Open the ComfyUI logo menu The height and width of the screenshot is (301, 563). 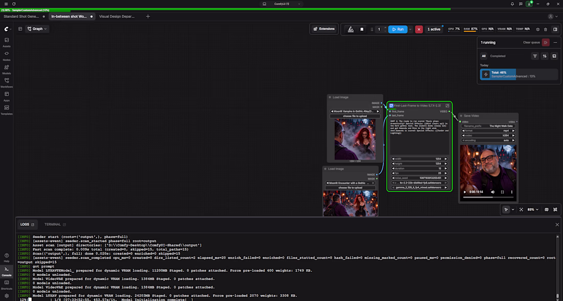coord(7,29)
